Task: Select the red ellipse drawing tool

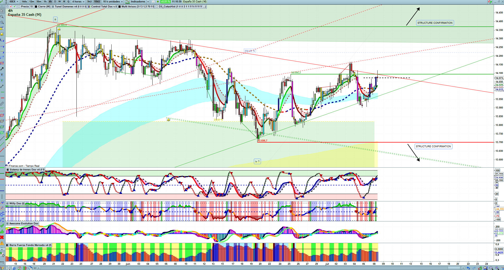Action: [2, 115]
